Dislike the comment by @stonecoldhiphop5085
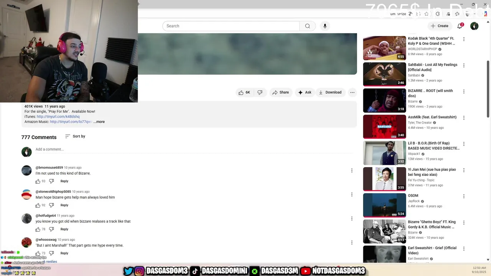491x276 pixels. coord(51,205)
